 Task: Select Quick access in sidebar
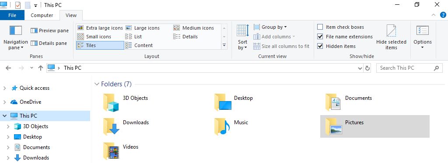31,88
